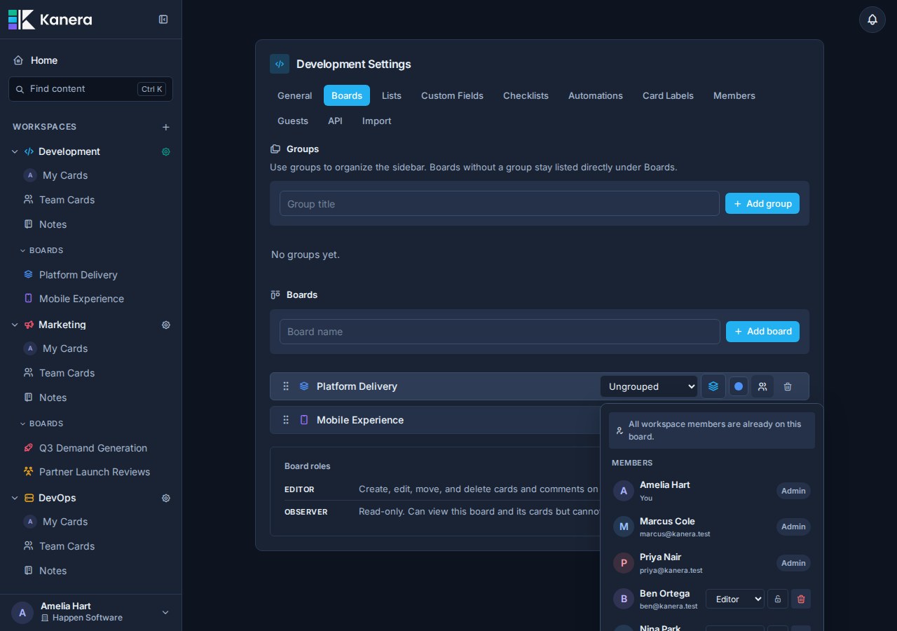Switch to Checklists tab

click(x=526, y=95)
